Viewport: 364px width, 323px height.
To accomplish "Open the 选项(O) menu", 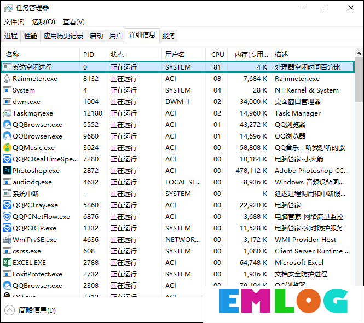I will [44, 22].
